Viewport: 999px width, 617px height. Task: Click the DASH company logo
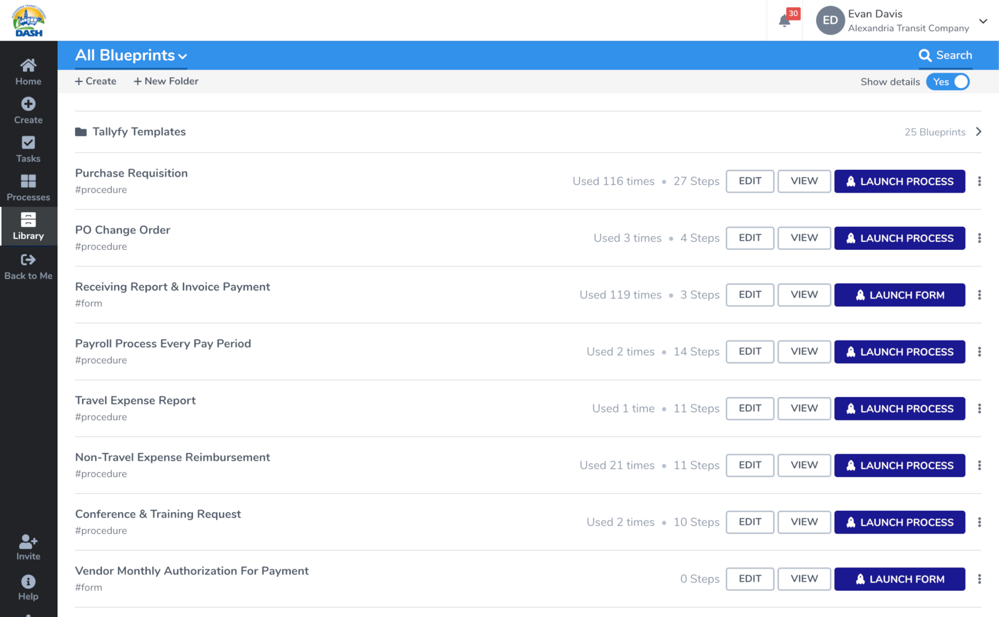(x=28, y=20)
